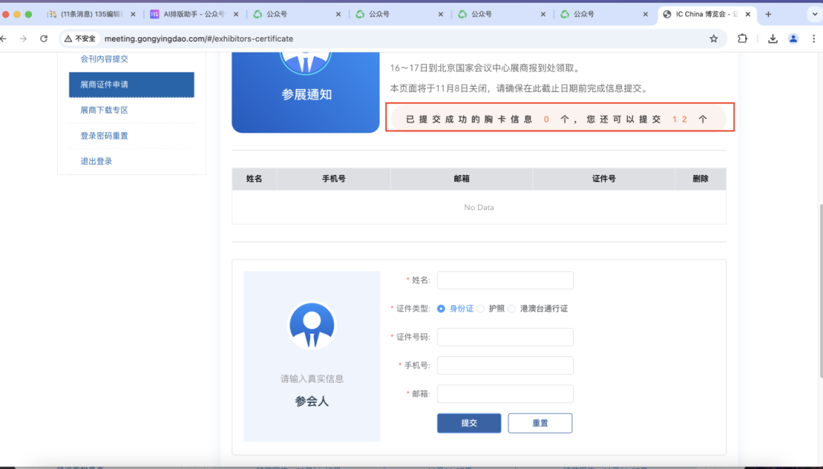Select the 港澳台通行证 radio option
Screen dimensions: 823x469
tap(512, 308)
